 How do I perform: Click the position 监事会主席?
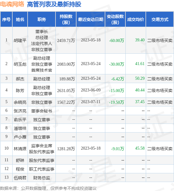(42, 146)
